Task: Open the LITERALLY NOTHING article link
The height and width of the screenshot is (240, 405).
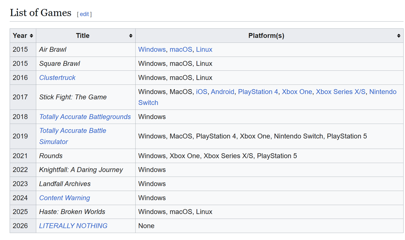Action: tap(73, 226)
